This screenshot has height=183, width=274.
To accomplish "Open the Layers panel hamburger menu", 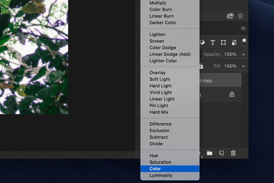I will click(243, 28).
